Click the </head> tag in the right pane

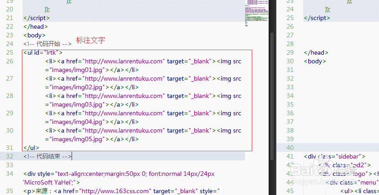316,52
